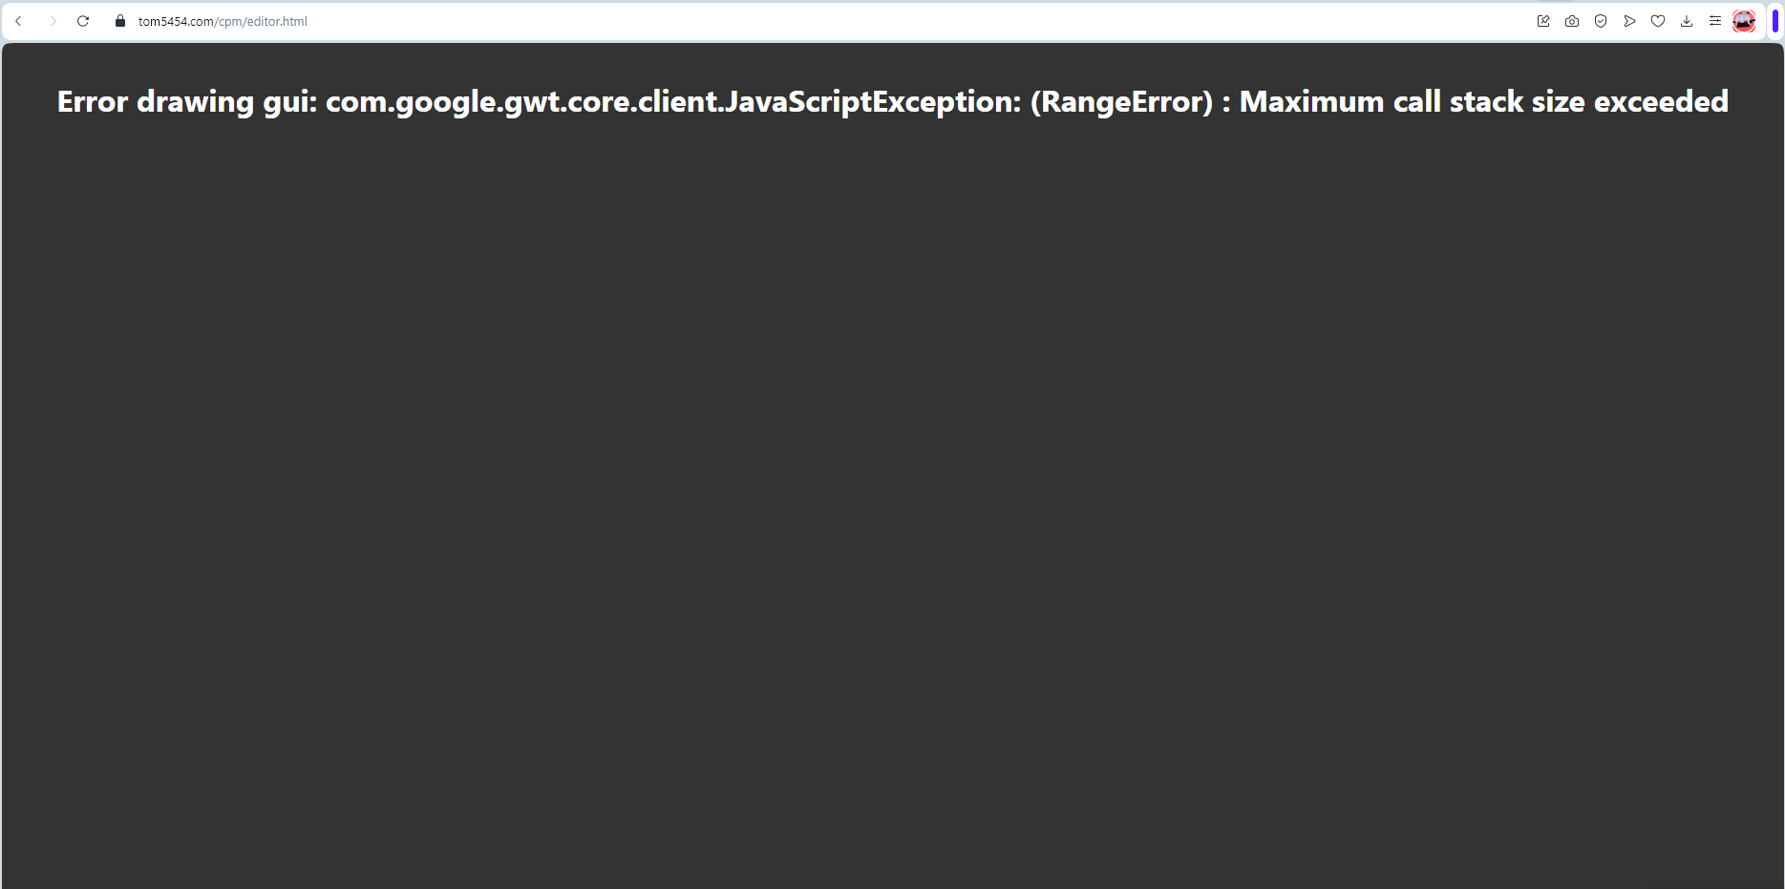Click the address bar input field
Image resolution: width=1785 pixels, height=889 pixels.
click(x=573, y=20)
